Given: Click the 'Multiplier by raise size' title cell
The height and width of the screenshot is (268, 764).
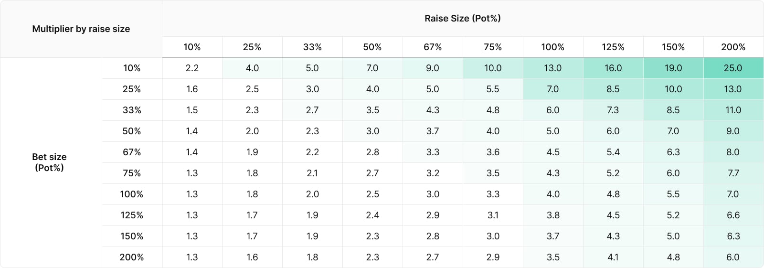Looking at the screenshot, I should (x=81, y=29).
